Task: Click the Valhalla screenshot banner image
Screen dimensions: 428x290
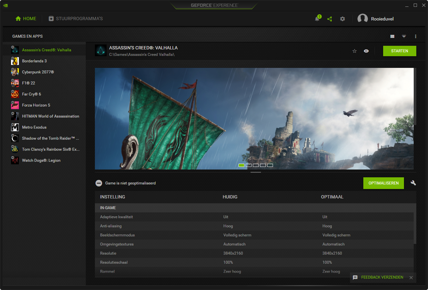Action: [x=254, y=119]
